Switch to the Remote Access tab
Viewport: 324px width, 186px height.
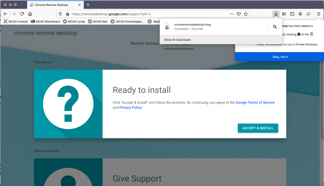(145, 43)
